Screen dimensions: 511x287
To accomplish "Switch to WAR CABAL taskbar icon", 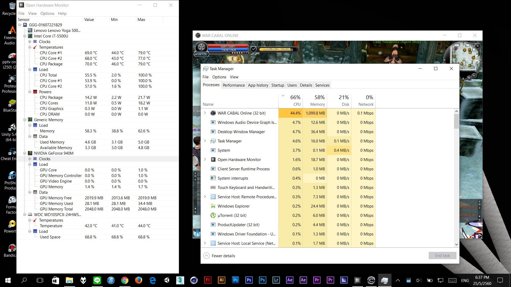I will (371, 280).
